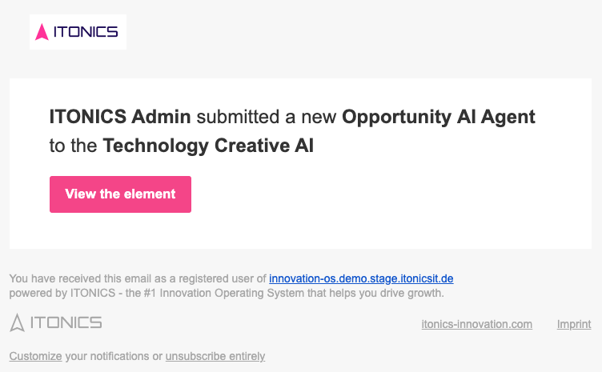602x372 pixels.
Task: Click the 'You have received this email' text
Action: point(76,279)
